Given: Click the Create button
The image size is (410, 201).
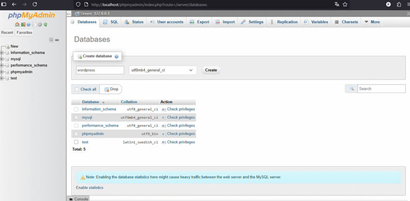Looking at the screenshot, I should (x=211, y=70).
